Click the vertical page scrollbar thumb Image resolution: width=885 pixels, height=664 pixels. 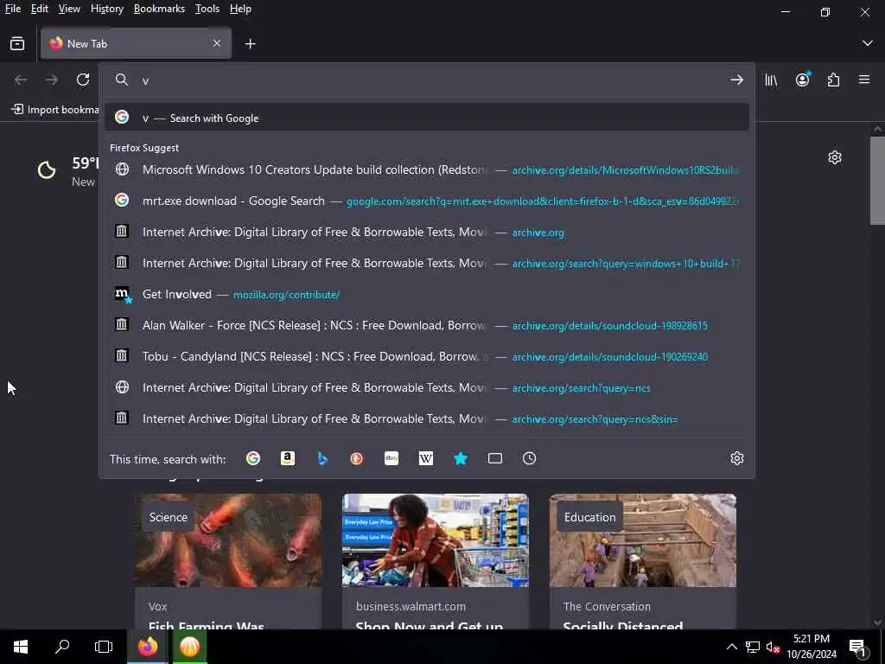point(877,180)
